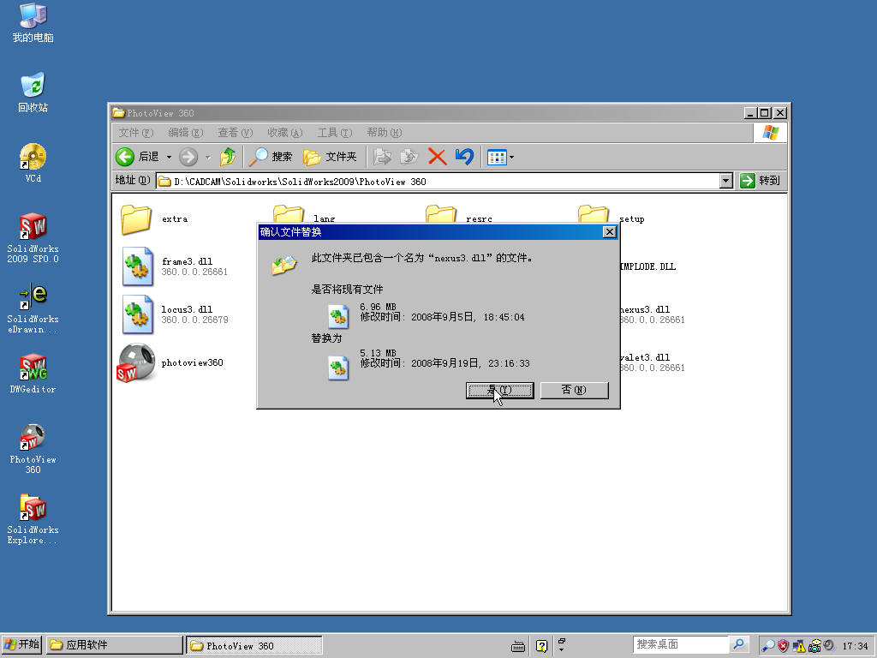This screenshot has width=877, height=658.
Task: Open the Back history dropdown arrow
Action: [169, 158]
